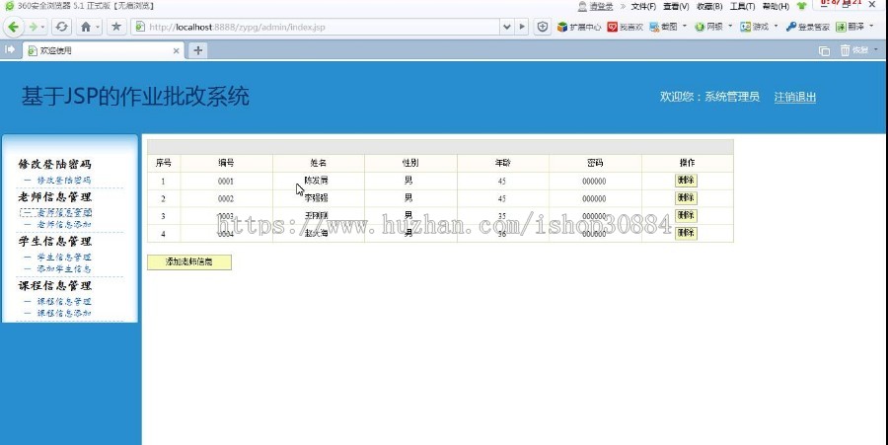Click the go arrow beside the address bar
The width and height of the screenshot is (888, 445).
522,27
